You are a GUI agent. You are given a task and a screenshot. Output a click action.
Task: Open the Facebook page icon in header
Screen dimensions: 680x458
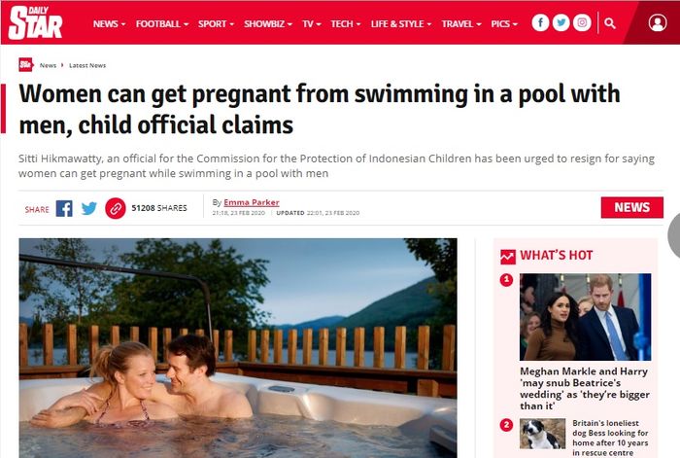(x=540, y=22)
